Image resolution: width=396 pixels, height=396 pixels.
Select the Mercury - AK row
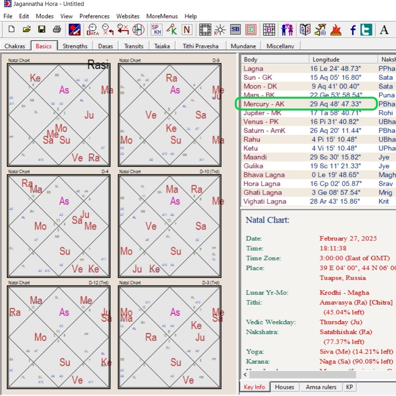tap(318, 104)
